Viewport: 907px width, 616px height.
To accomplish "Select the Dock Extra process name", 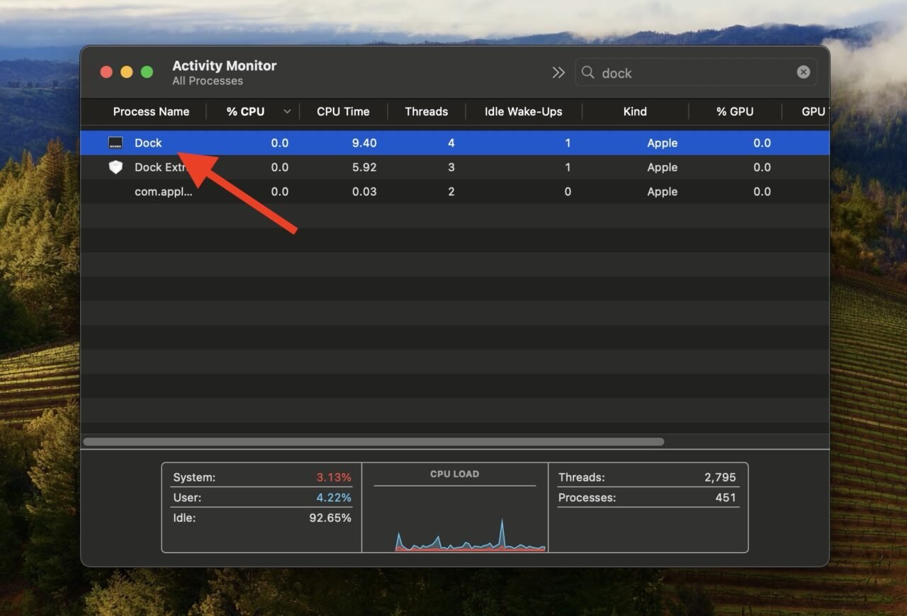I will click(160, 167).
